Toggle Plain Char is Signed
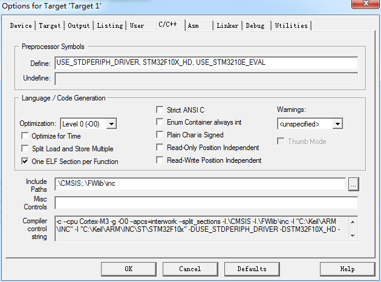The image size is (381, 282). [x=160, y=135]
